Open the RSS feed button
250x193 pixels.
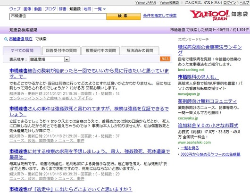click(x=165, y=59)
